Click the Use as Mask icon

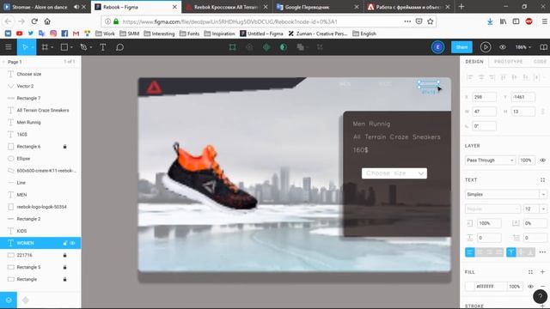click(284, 47)
